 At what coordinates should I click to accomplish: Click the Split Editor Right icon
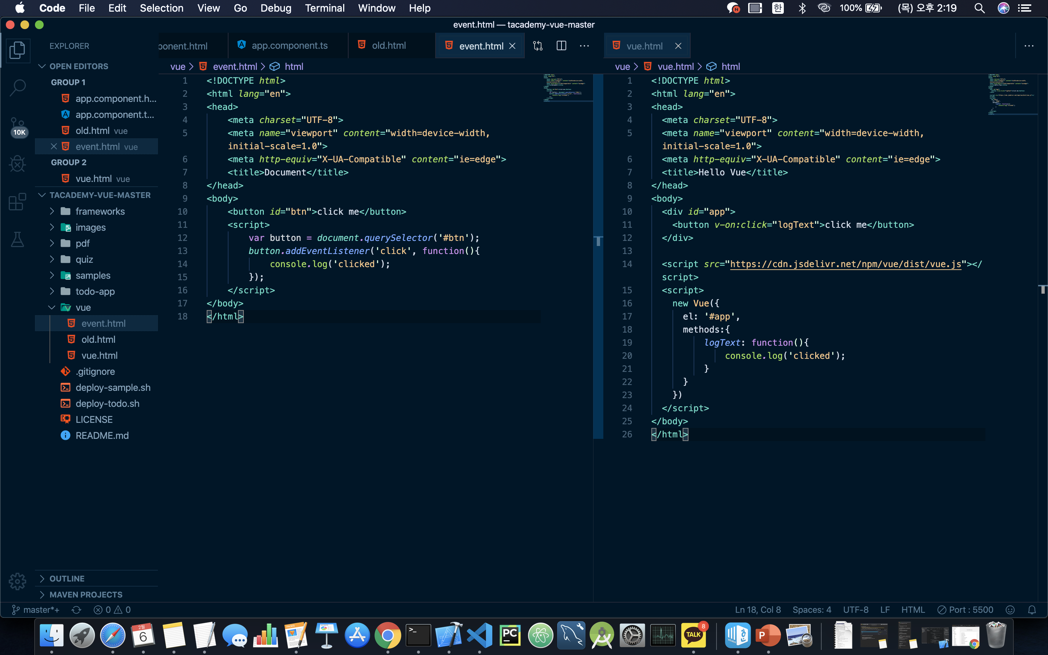point(561,45)
